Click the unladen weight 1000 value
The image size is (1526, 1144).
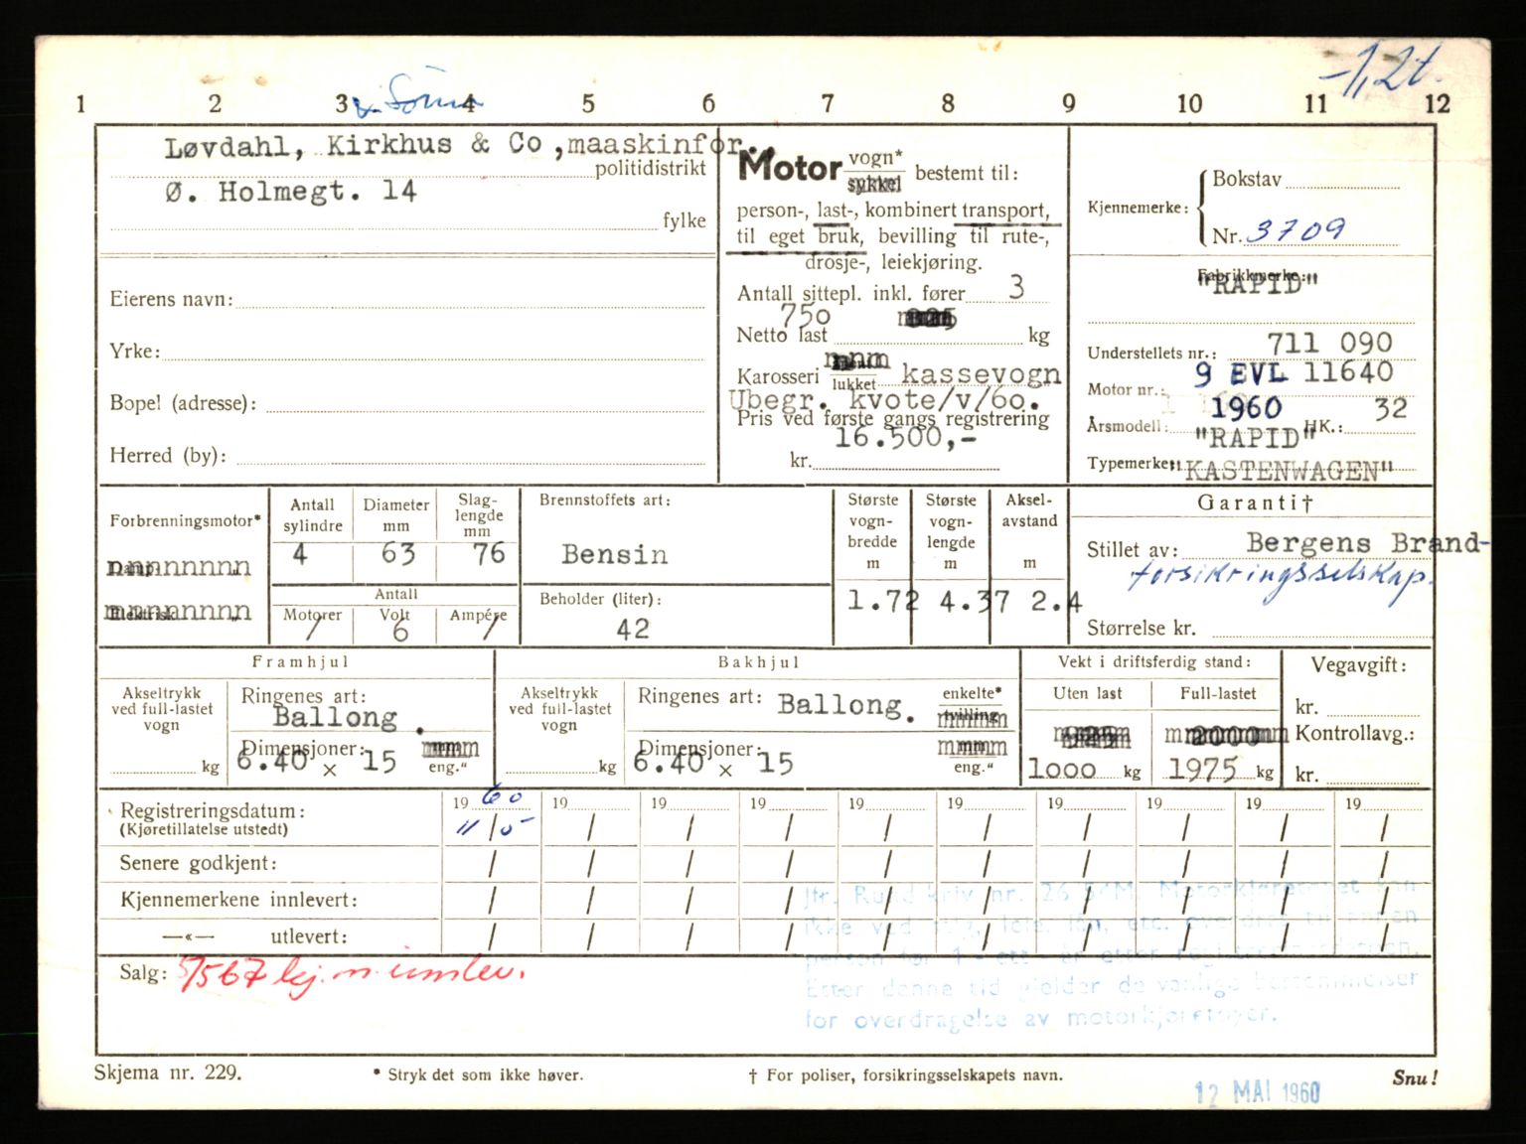1061,770
